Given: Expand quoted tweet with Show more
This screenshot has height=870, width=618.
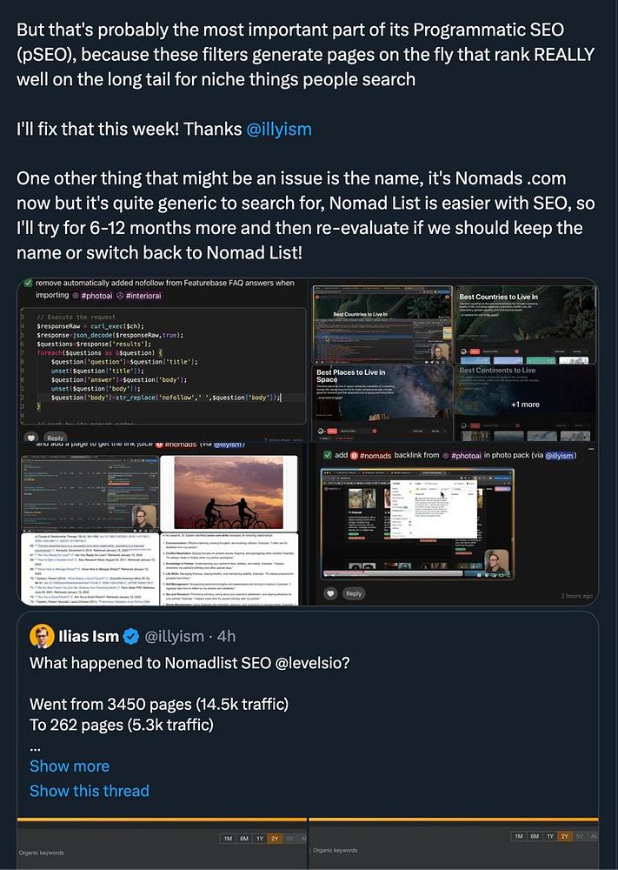Looking at the screenshot, I should pos(70,766).
